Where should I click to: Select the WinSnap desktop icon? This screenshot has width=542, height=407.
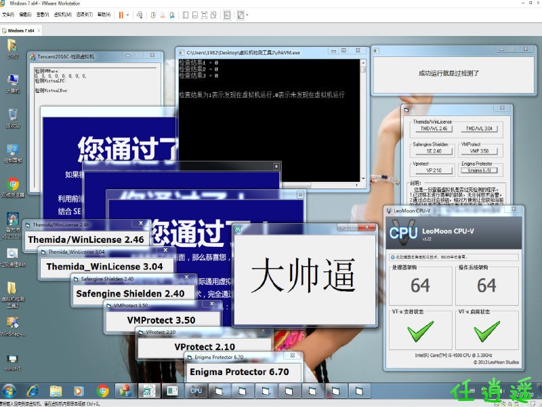point(12,326)
